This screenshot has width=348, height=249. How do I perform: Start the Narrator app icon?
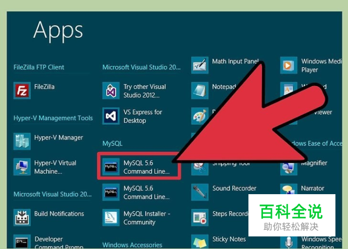[289, 189]
